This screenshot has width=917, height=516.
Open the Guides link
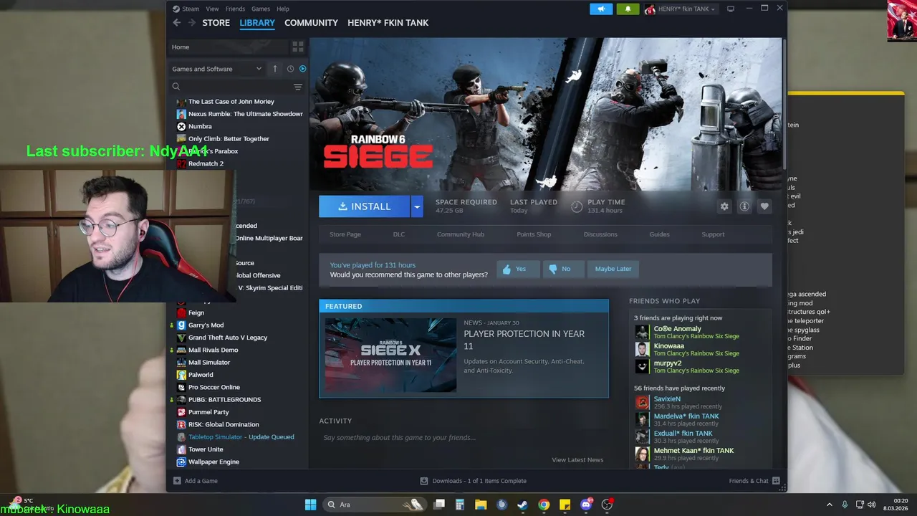pyautogui.click(x=660, y=234)
